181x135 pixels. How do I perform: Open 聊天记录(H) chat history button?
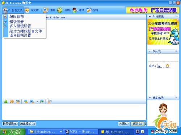[10, 123]
